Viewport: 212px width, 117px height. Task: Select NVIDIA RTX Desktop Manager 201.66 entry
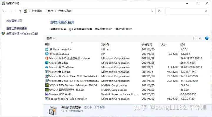tap(73, 85)
